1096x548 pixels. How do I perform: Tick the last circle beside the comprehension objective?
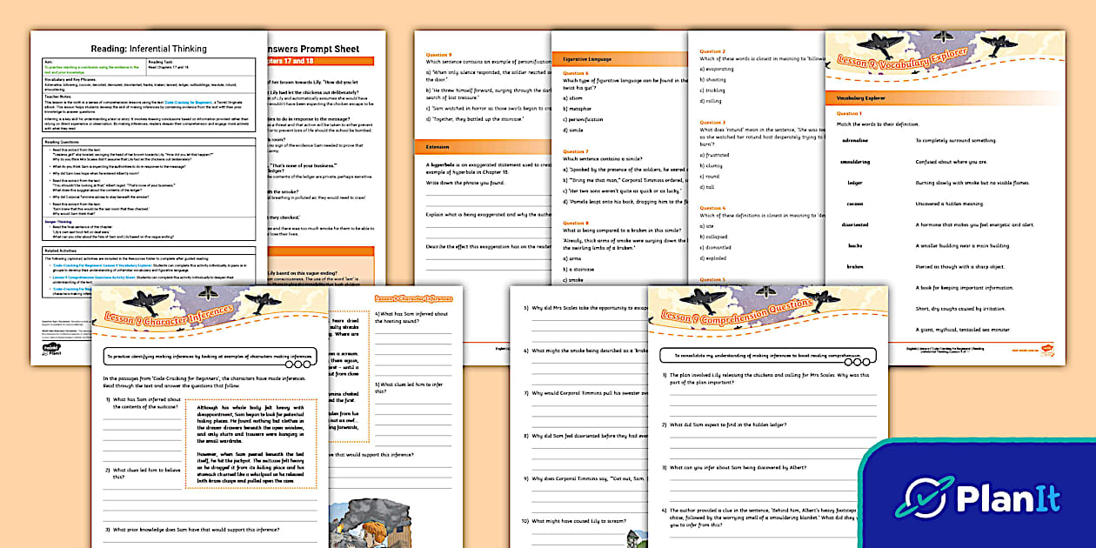coord(866,362)
